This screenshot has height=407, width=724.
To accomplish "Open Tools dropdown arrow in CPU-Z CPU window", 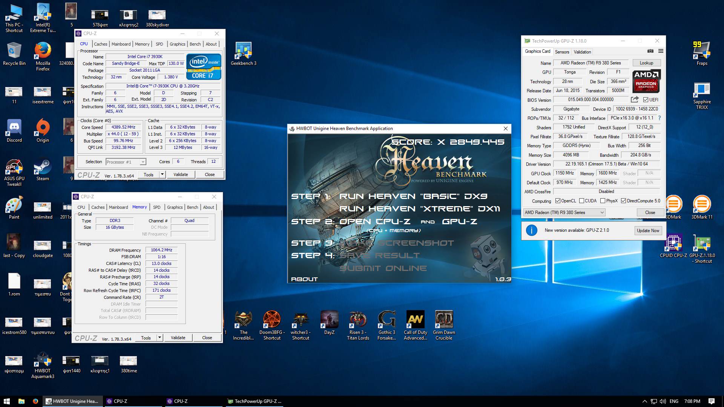I will 162,174.
